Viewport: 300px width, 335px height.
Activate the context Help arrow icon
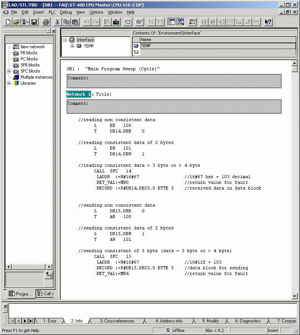(x=268, y=22)
